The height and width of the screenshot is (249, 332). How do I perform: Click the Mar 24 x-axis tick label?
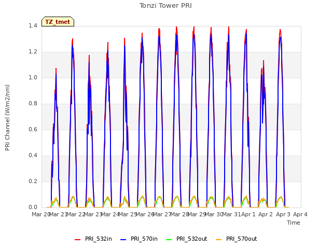(110, 214)
